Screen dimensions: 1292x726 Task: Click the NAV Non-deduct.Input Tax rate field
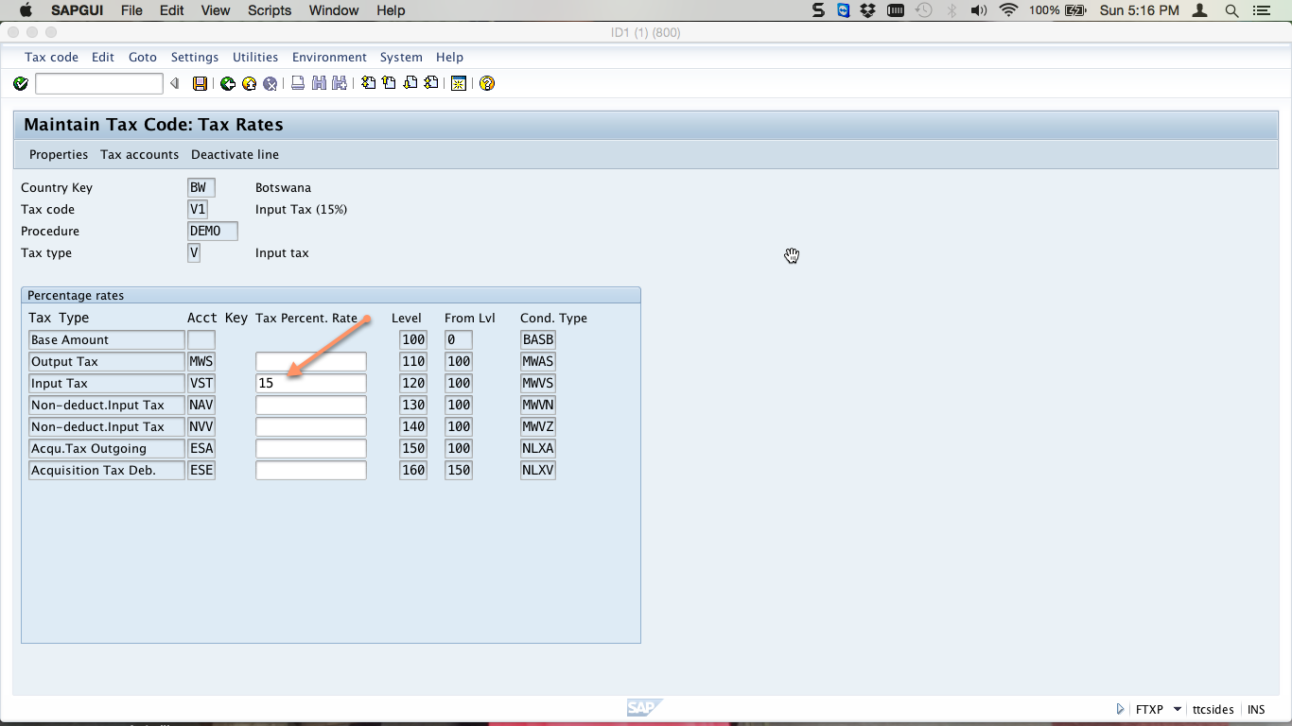(x=310, y=405)
